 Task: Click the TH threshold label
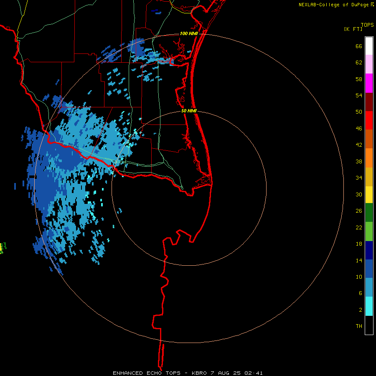pyautogui.click(x=359, y=326)
